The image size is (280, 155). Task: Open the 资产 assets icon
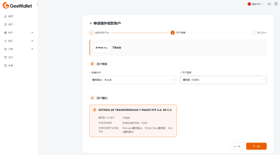pyautogui.click(x=5, y=24)
